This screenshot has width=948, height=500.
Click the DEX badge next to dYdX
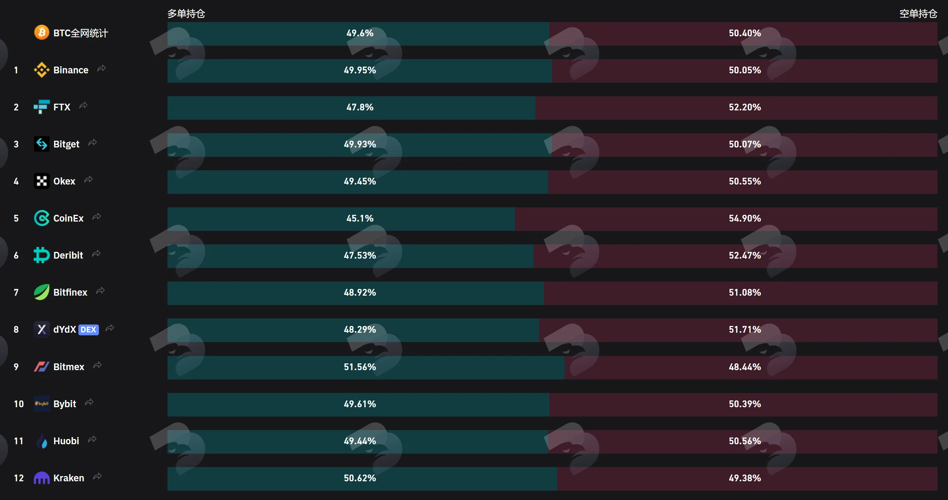(x=88, y=330)
